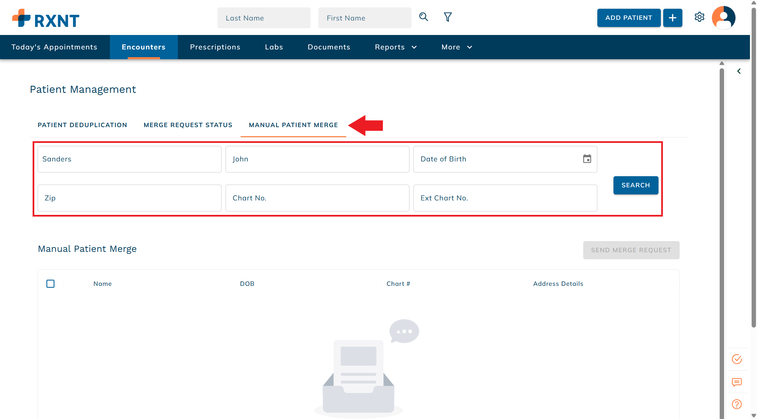Expand the More dropdown menu
Screen dimensions: 757x419
tap(456, 47)
